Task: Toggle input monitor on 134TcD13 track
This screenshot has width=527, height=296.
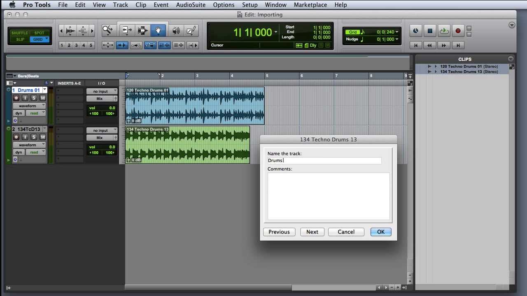Action: tap(25, 137)
